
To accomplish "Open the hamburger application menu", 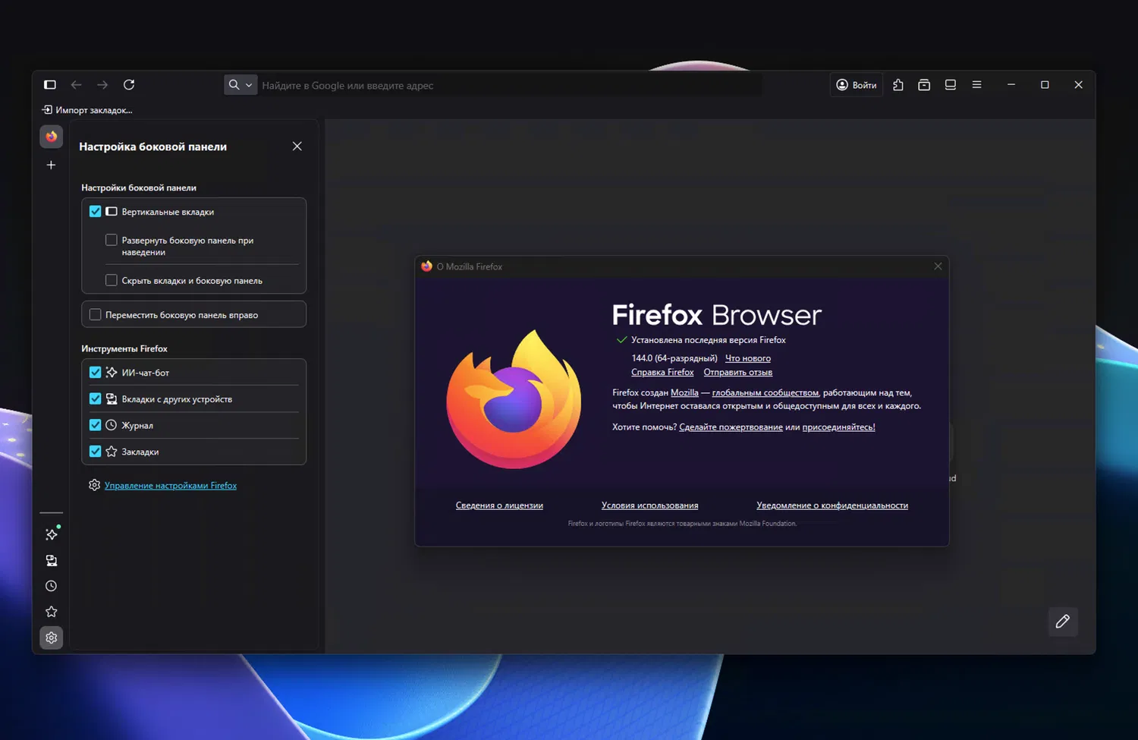I will click(x=977, y=85).
